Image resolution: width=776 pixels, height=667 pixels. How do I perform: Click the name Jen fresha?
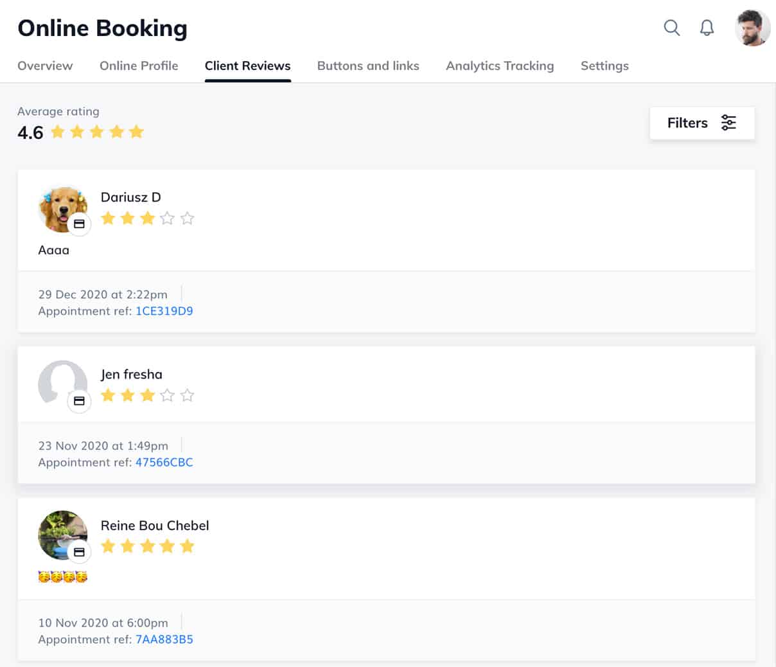[132, 374]
